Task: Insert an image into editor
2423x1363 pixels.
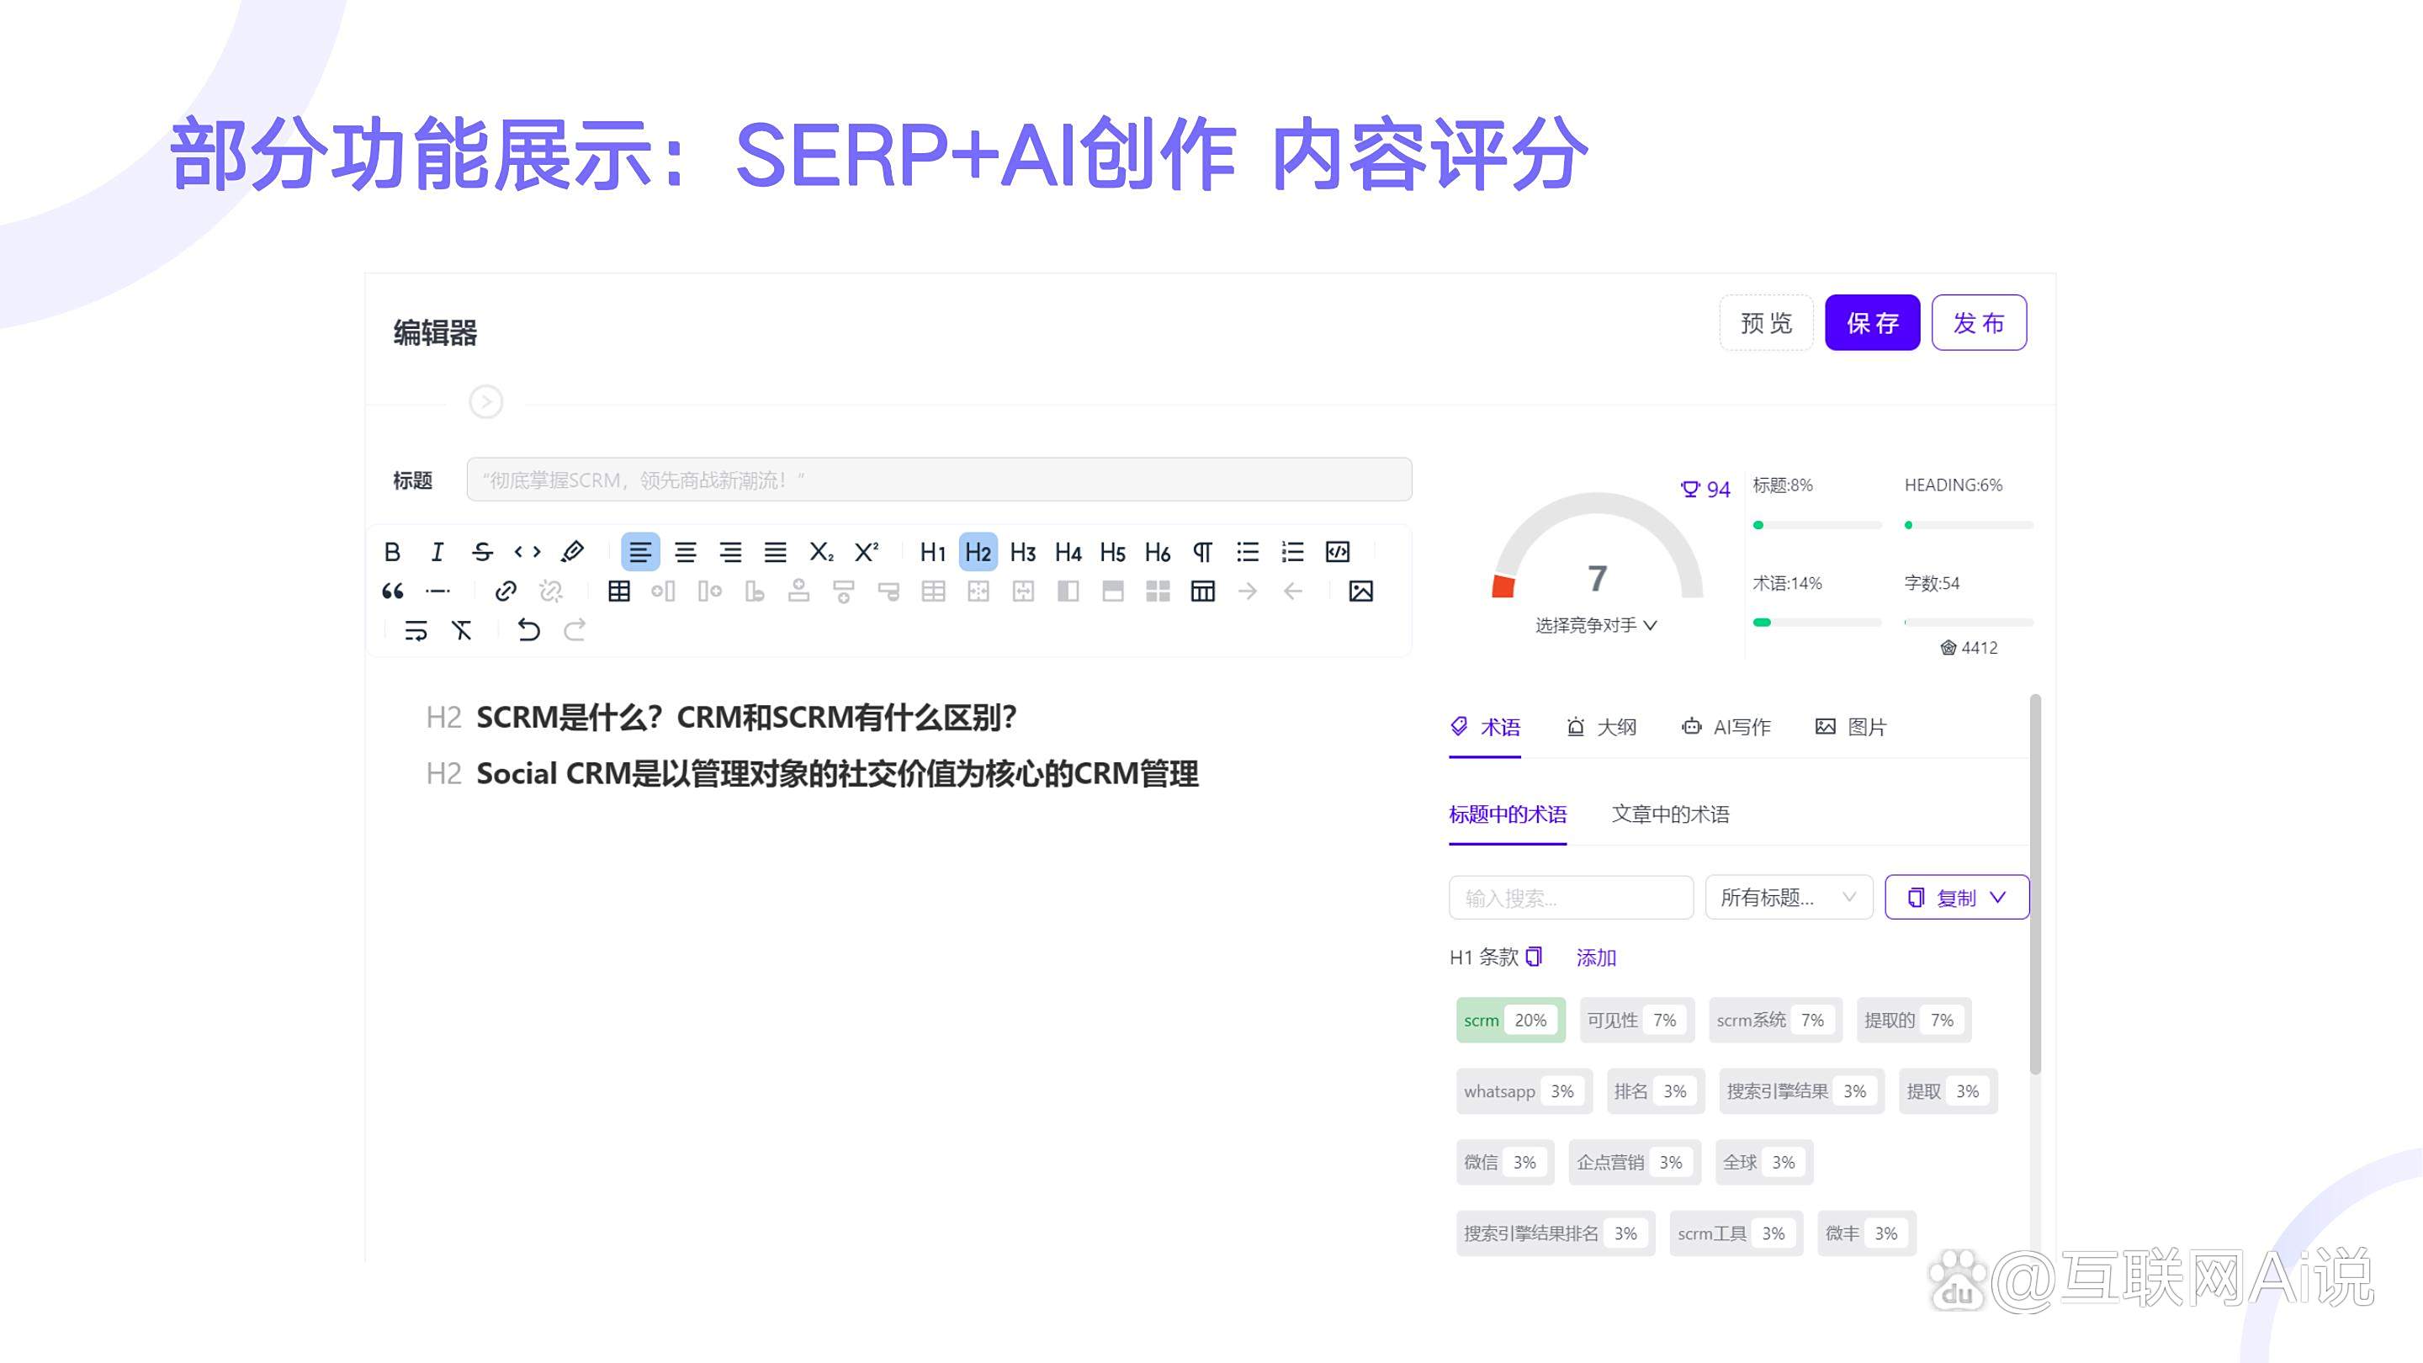Action: click(1361, 591)
